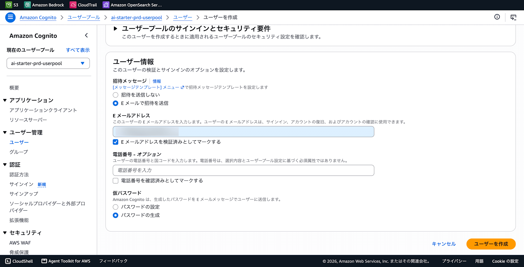Click the ユーザーを作成 orange button
524x267 pixels.
pyautogui.click(x=491, y=244)
